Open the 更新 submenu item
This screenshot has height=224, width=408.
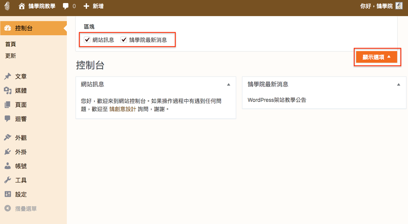[x=11, y=56]
